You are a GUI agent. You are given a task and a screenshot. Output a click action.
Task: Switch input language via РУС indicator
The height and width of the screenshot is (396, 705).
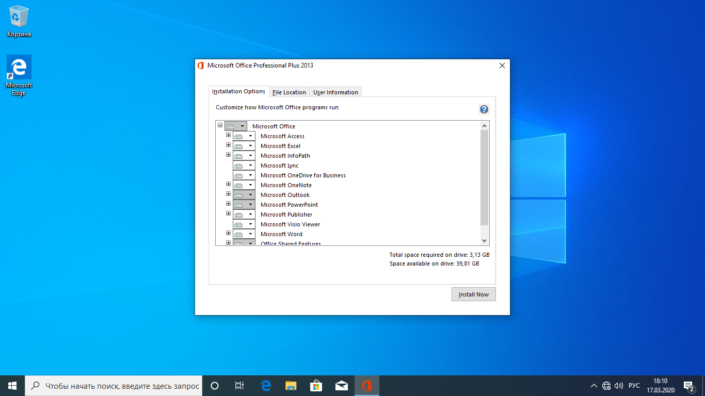click(x=634, y=386)
